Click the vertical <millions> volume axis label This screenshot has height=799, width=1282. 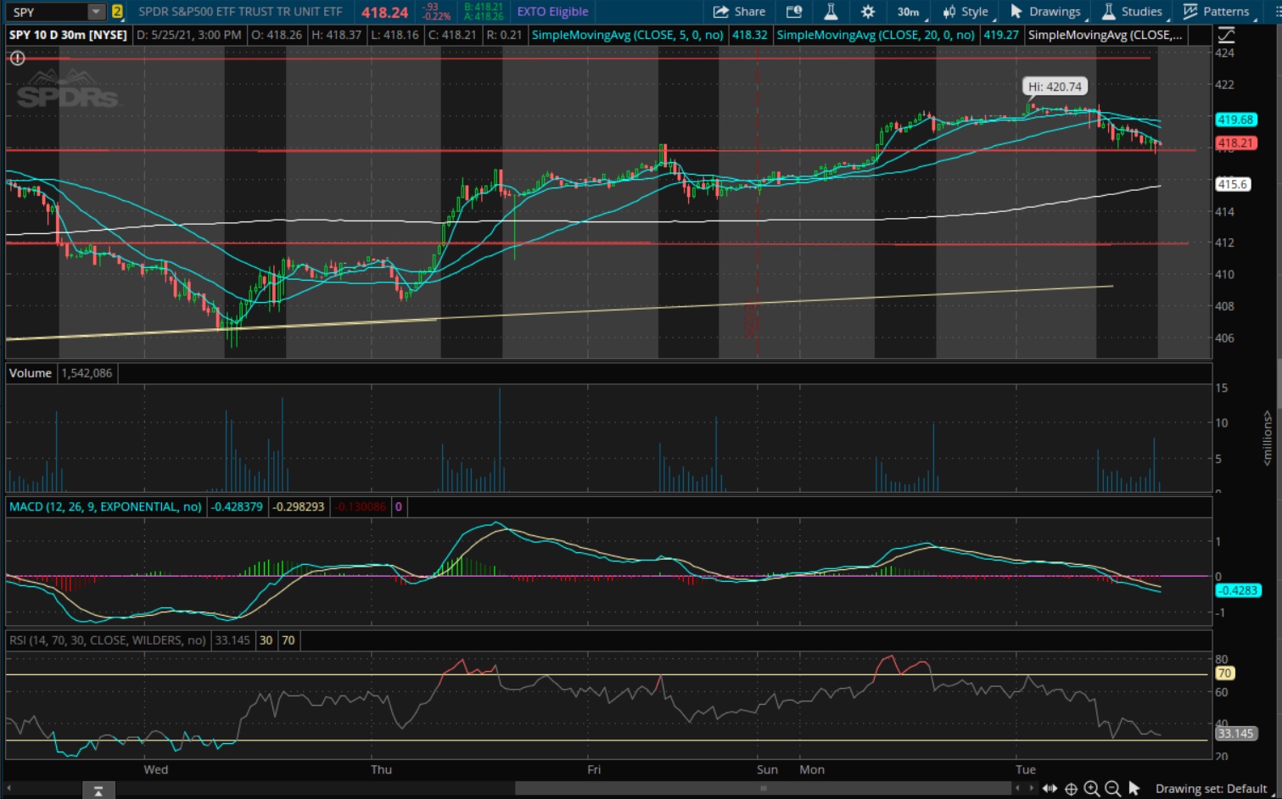pyautogui.click(x=1268, y=438)
